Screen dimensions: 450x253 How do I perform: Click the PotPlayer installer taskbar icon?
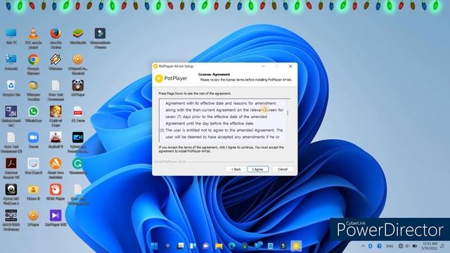[x=296, y=246]
